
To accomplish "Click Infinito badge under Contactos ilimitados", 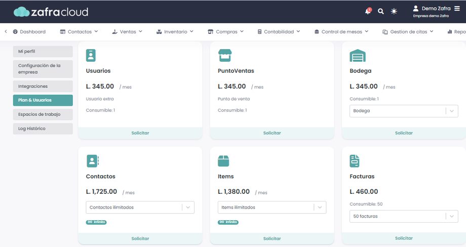I will (96, 222).
